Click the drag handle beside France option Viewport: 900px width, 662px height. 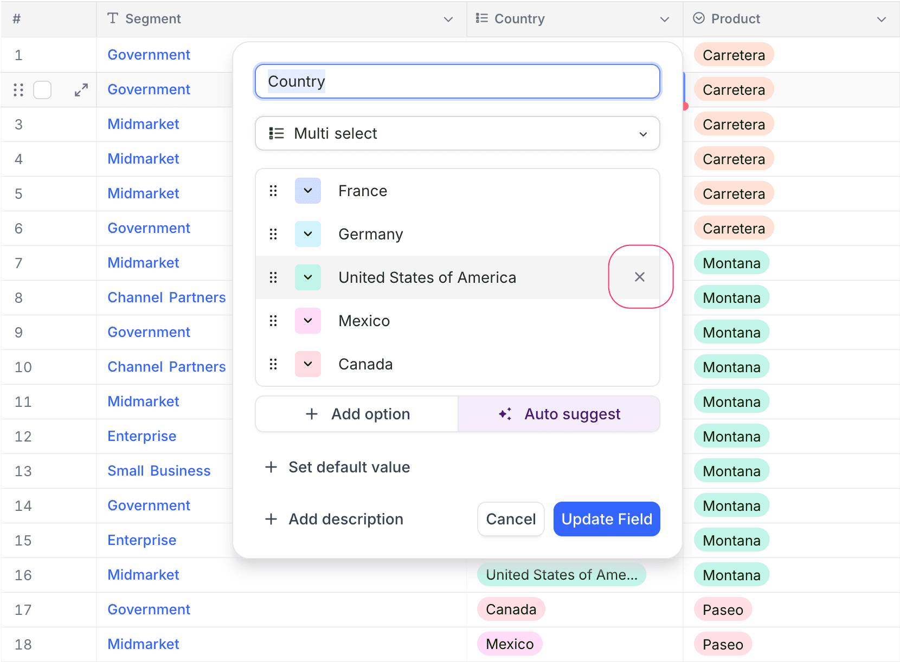pos(273,191)
